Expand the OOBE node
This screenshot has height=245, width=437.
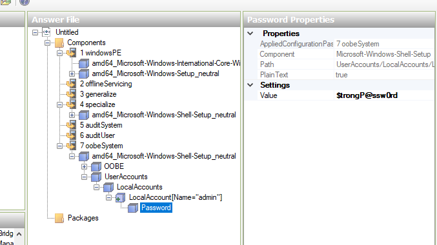(x=84, y=166)
